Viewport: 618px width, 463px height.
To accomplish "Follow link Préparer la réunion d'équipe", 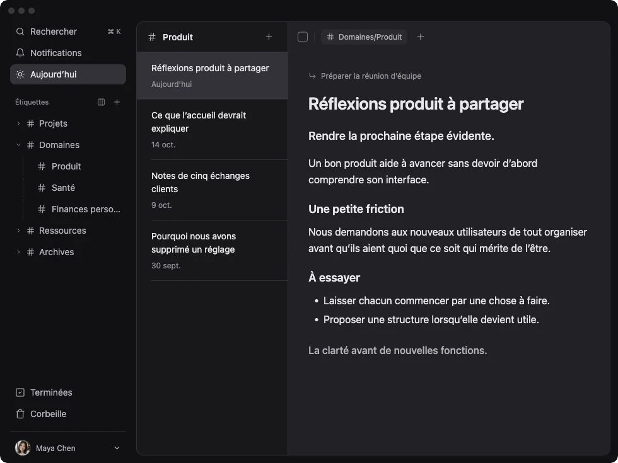I will (371, 76).
